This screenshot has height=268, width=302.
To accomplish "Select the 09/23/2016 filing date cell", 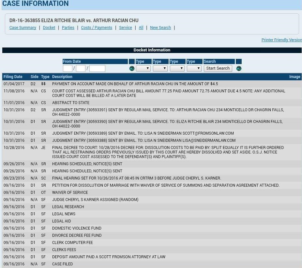I will click(14, 178).
